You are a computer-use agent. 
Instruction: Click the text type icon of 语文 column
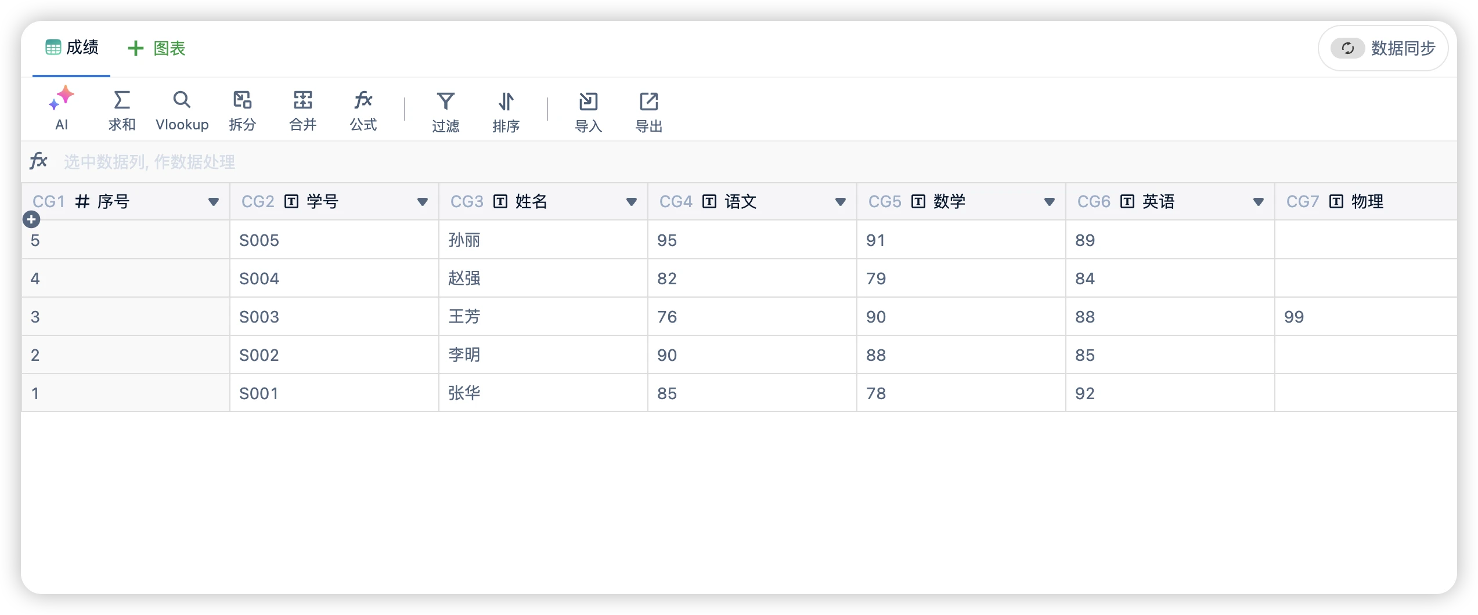[x=709, y=201]
